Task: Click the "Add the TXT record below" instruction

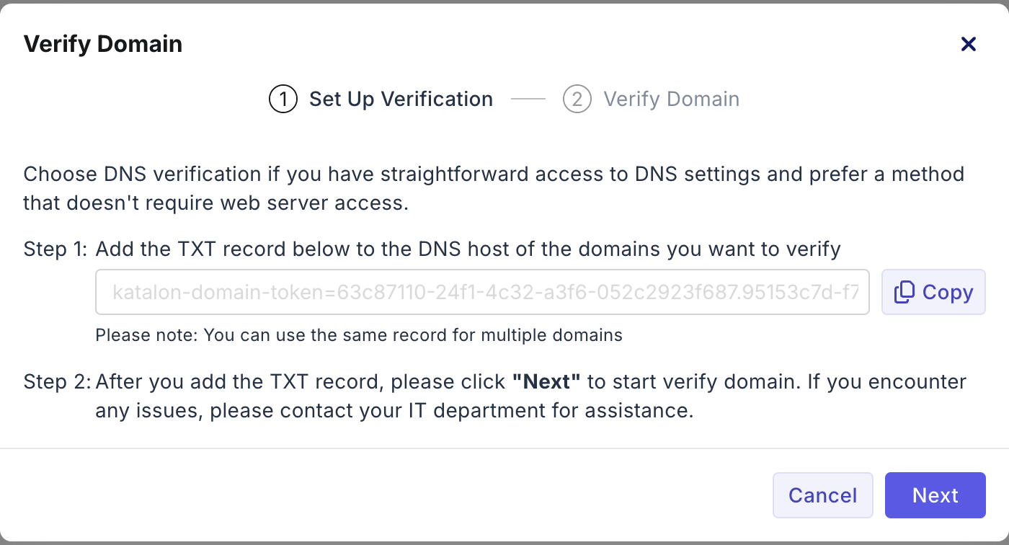Action: pos(468,249)
